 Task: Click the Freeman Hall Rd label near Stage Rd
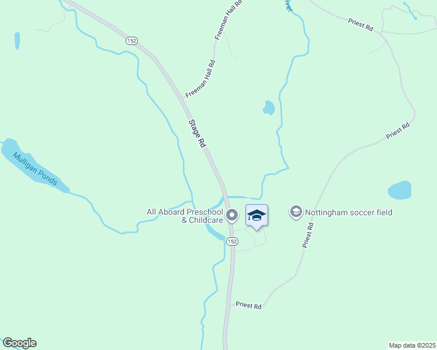pyautogui.click(x=200, y=79)
